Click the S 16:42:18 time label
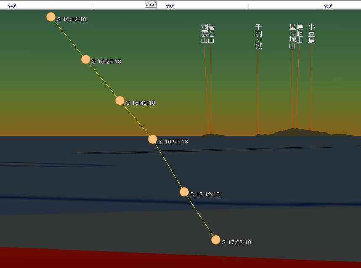Image resolution: width=361 pixels, height=268 pixels. click(x=141, y=103)
